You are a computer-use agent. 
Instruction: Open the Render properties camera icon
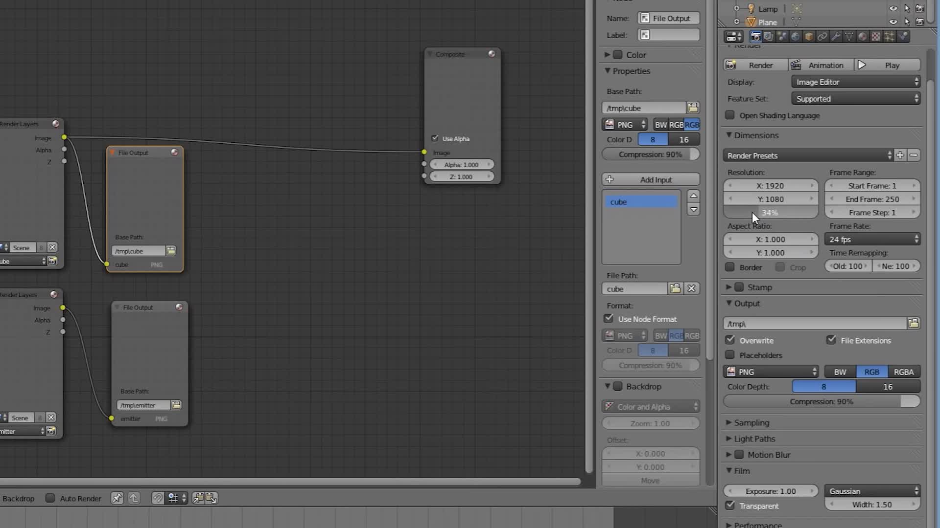tap(756, 36)
